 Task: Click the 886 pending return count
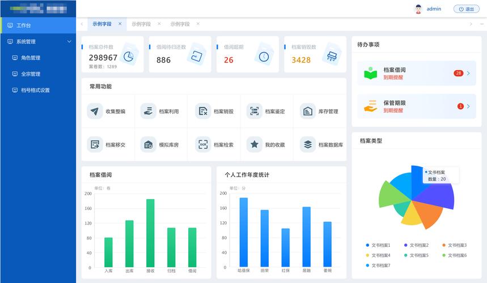pyautogui.click(x=164, y=60)
